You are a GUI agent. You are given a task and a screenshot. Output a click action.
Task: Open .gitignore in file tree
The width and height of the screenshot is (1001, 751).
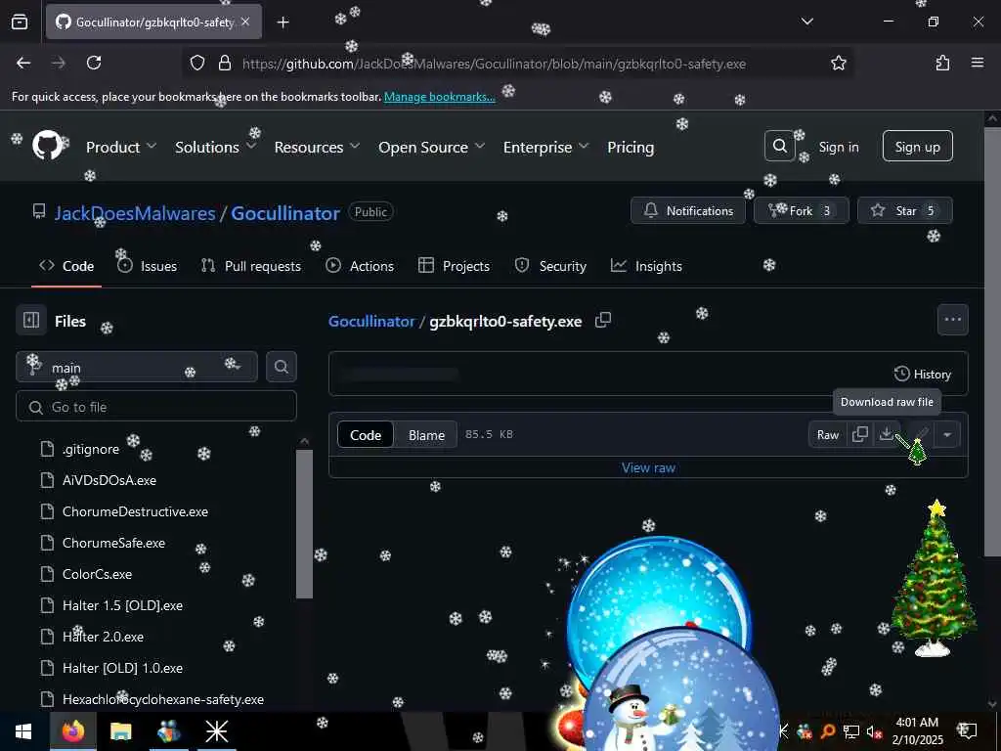91,449
